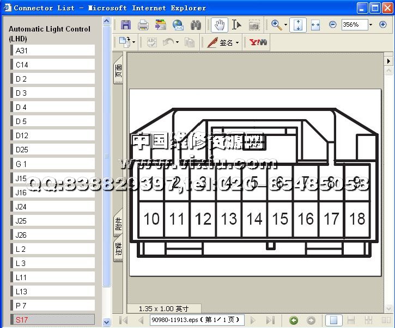Screen dimensions: 395x328
Task: Go to next page arrow
Action: [253, 320]
